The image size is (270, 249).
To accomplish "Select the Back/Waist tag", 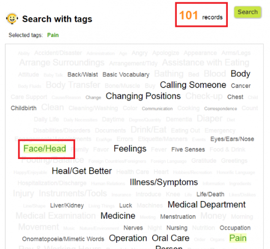I will point(82,75).
